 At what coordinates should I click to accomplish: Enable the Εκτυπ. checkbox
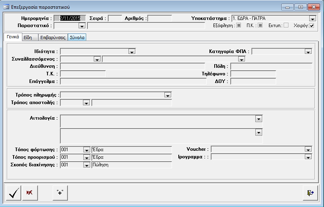tap(286, 26)
